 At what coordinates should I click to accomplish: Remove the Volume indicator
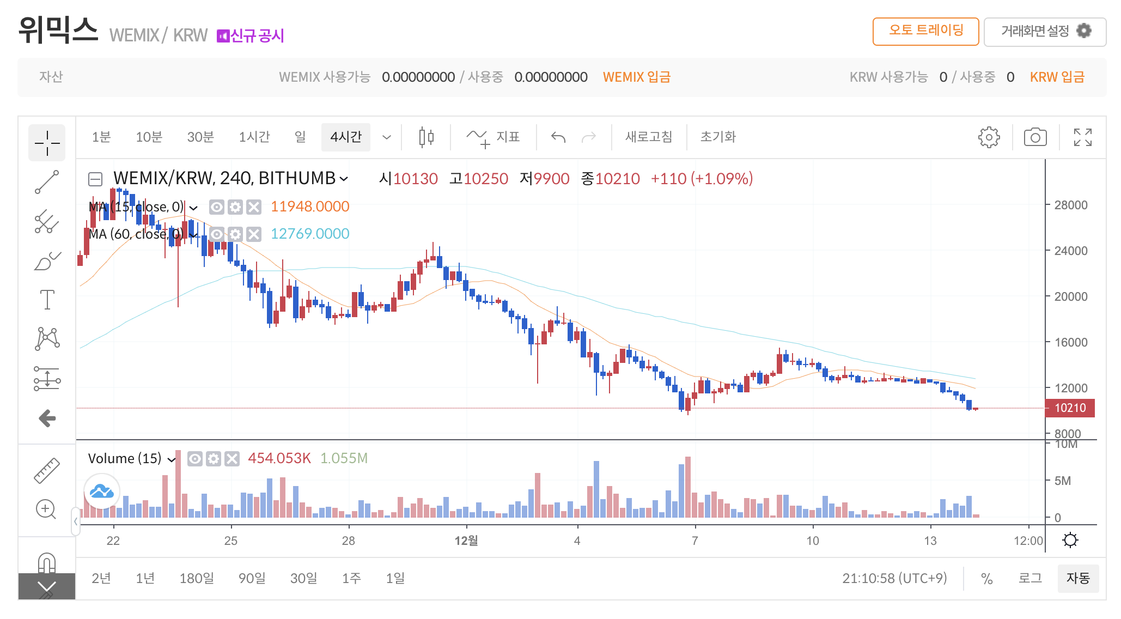pos(232,459)
